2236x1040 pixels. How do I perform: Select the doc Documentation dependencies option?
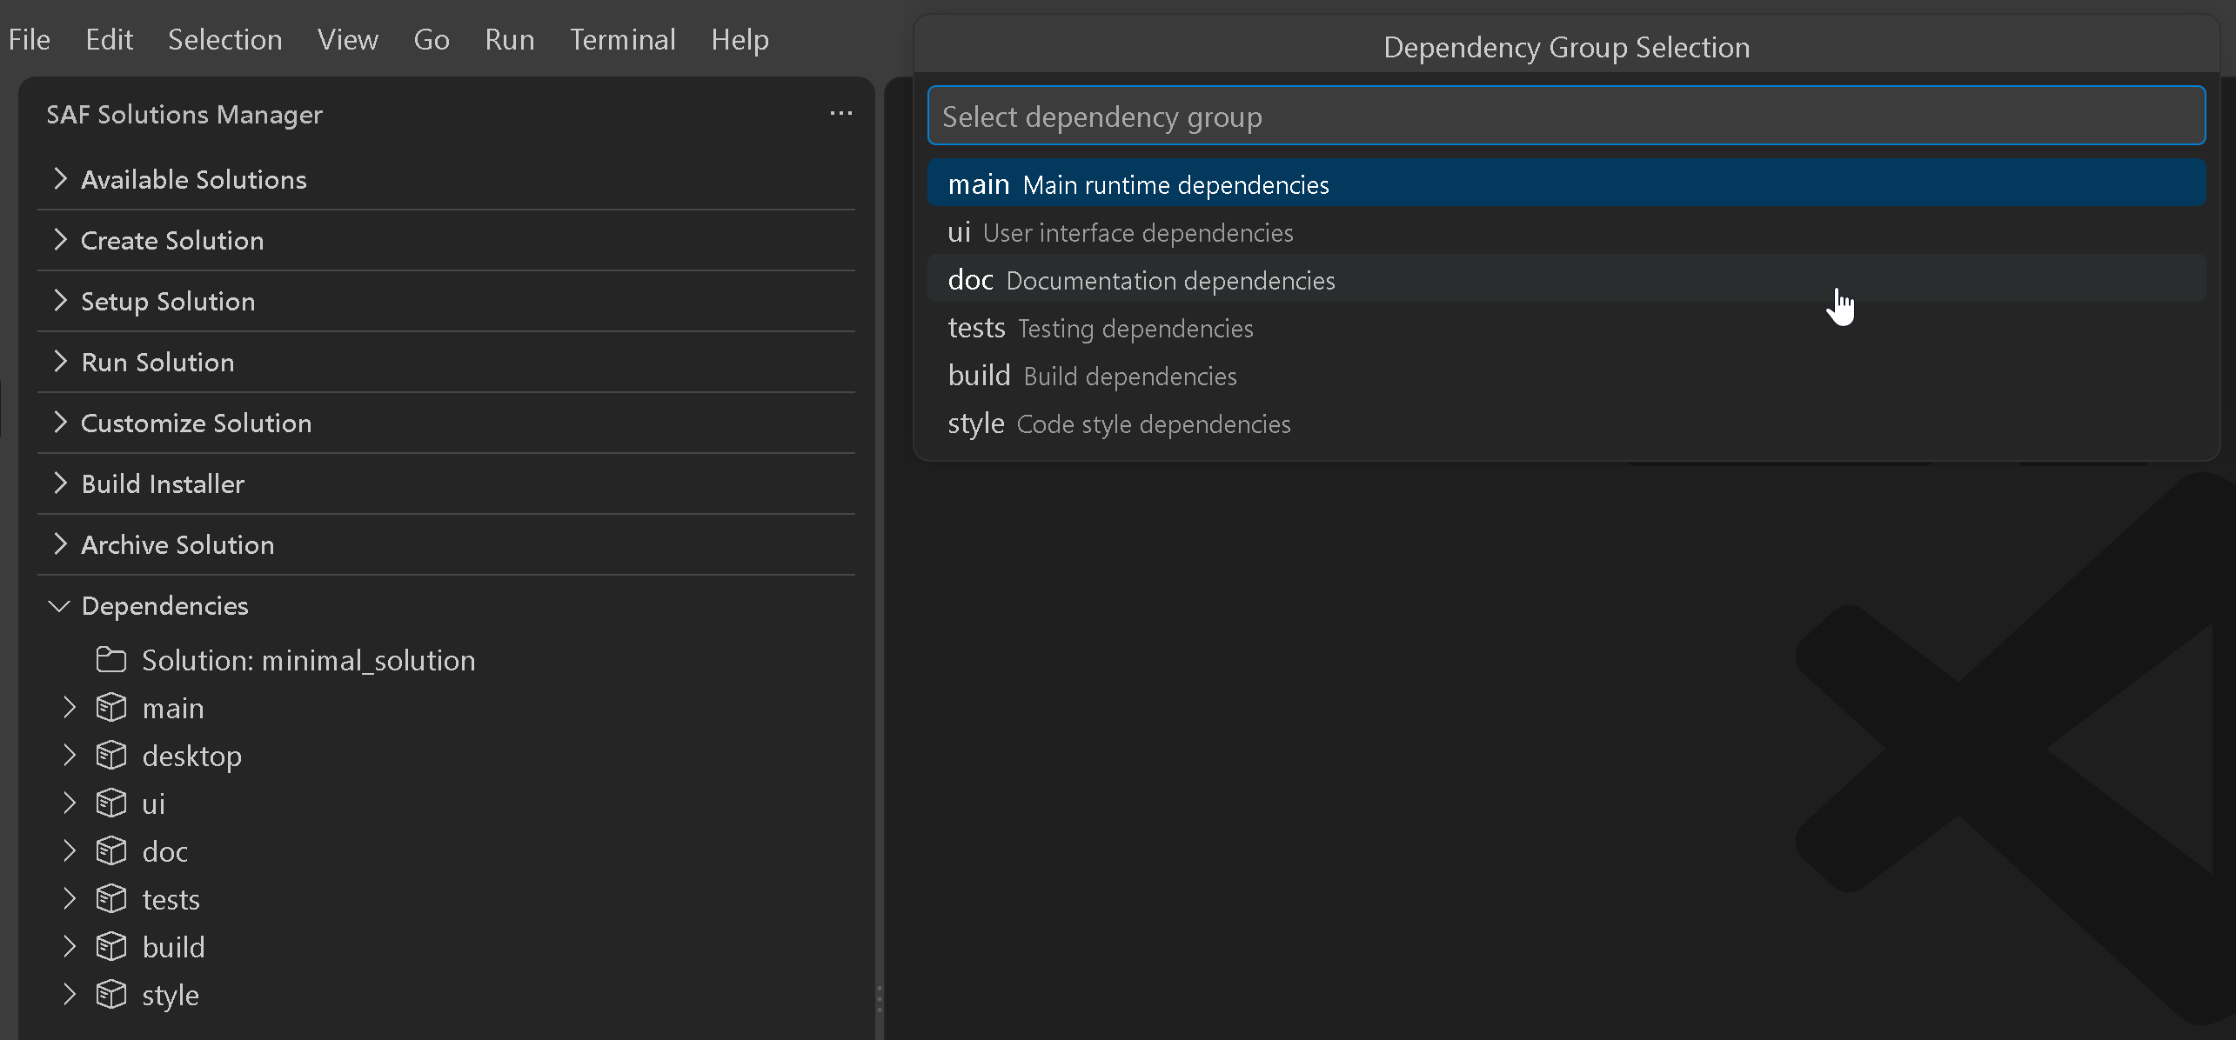[x=1566, y=280]
